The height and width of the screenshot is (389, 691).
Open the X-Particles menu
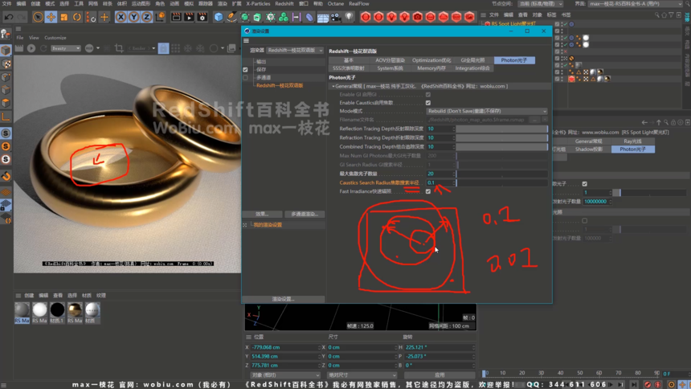click(258, 3)
